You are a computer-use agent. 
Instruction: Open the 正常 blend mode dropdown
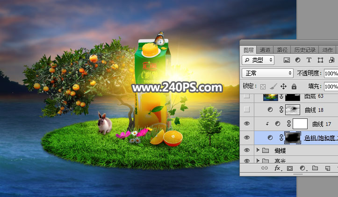pyautogui.click(x=267, y=73)
